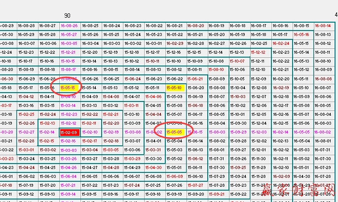
Task: Click the red 15-03-29 cell
Action: click(x=132, y=159)
